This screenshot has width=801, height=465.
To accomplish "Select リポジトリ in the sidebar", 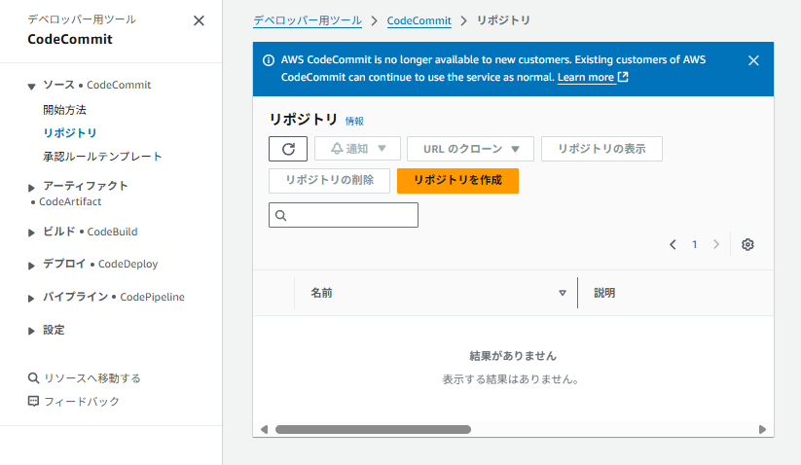I will (69, 132).
